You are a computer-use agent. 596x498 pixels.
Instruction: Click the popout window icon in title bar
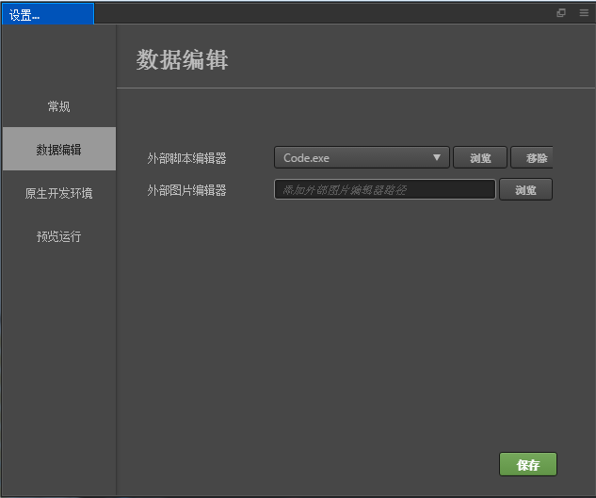[x=561, y=13]
